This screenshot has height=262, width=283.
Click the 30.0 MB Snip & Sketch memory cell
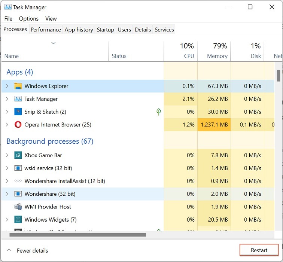point(214,112)
